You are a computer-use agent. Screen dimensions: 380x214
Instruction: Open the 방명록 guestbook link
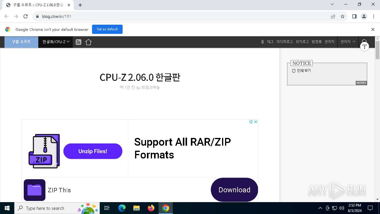(x=316, y=42)
